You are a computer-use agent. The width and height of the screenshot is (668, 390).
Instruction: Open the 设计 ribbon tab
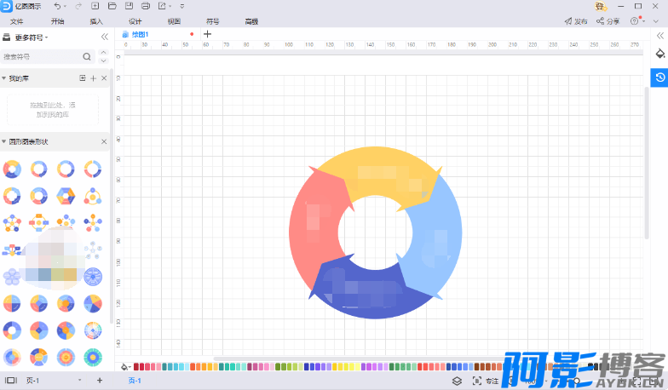point(135,21)
